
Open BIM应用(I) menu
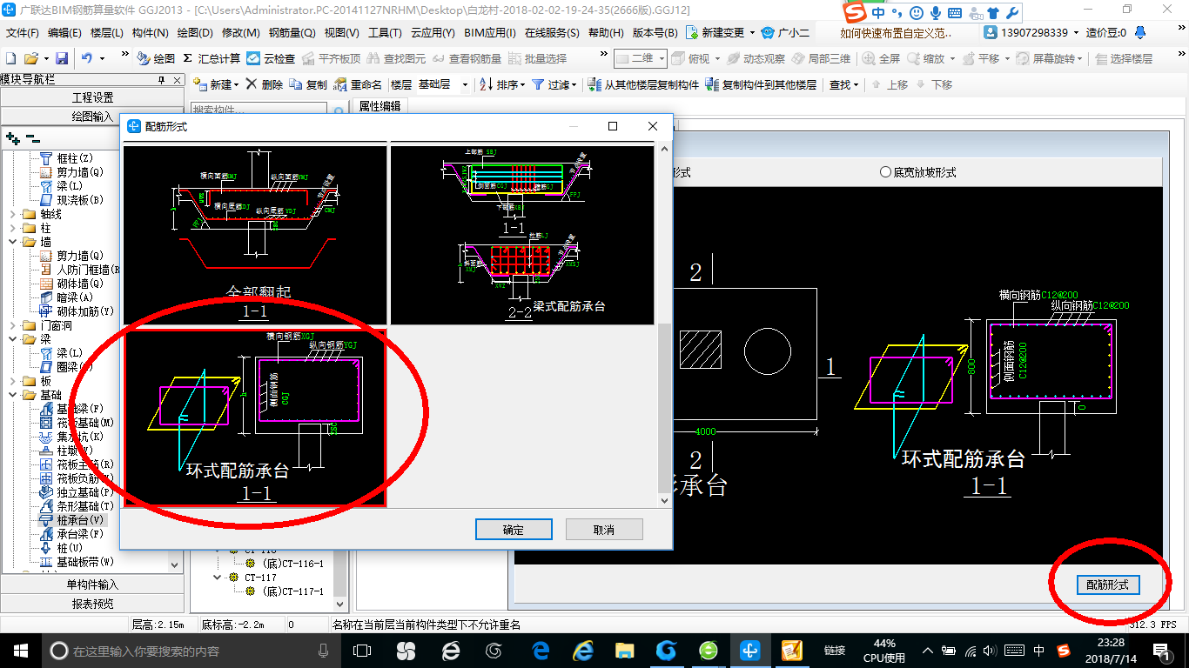pos(490,32)
